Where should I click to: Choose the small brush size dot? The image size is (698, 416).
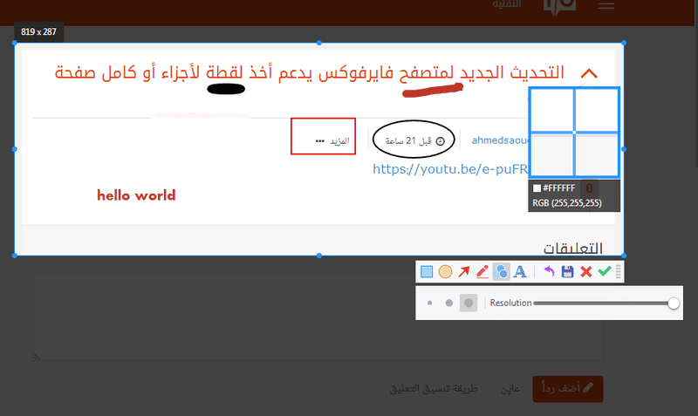point(429,303)
